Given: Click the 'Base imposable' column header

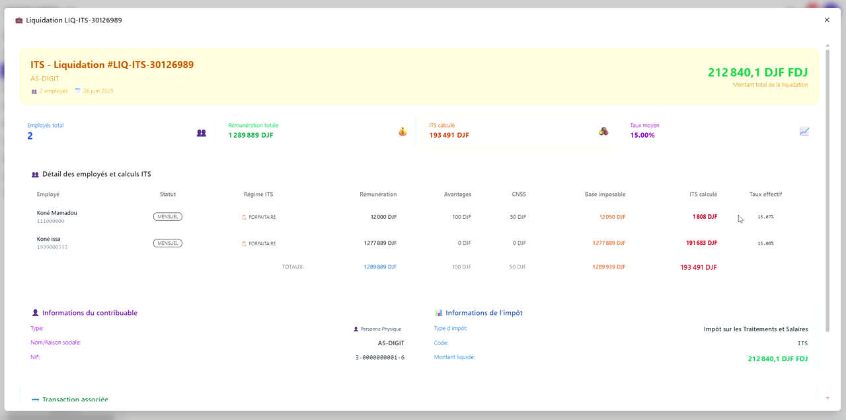Looking at the screenshot, I should tap(605, 194).
